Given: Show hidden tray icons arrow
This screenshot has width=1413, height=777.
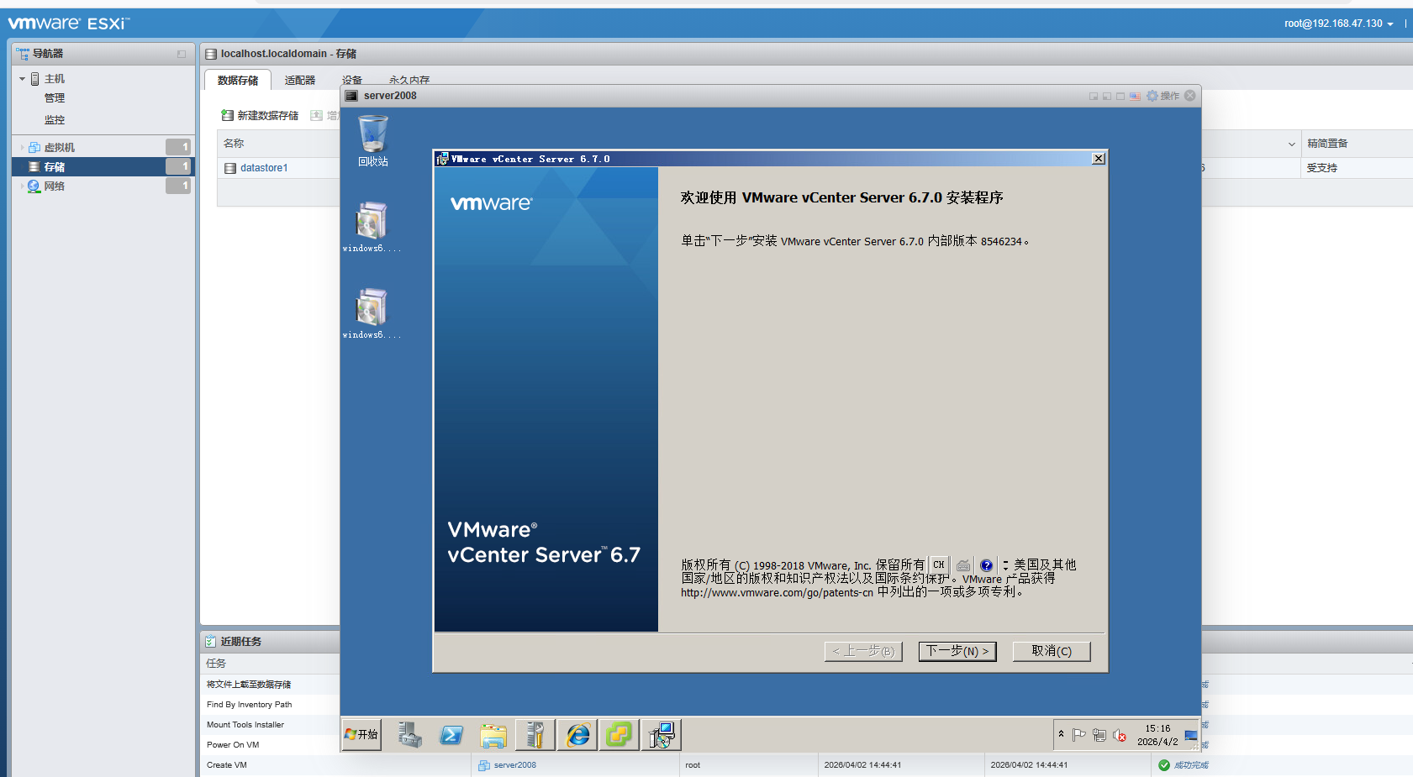Looking at the screenshot, I should click(1062, 734).
